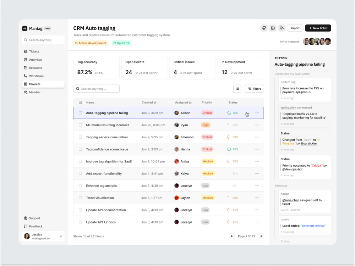Check the Add export functionality checkbox
The height and width of the screenshot is (266, 355).
coord(80,173)
